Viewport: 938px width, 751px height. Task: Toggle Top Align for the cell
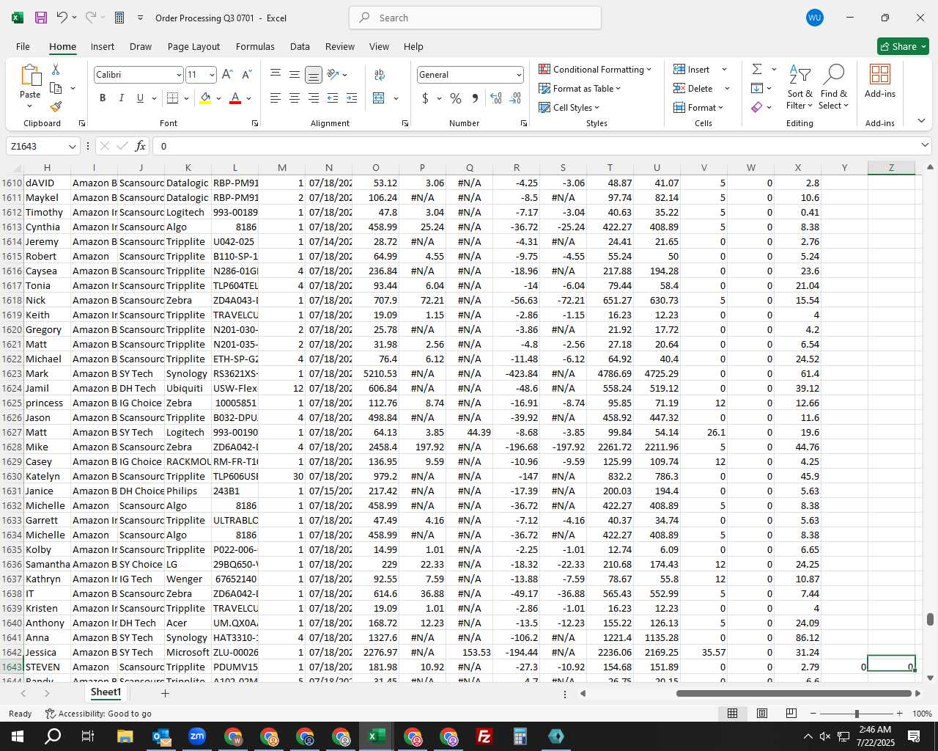(276, 75)
